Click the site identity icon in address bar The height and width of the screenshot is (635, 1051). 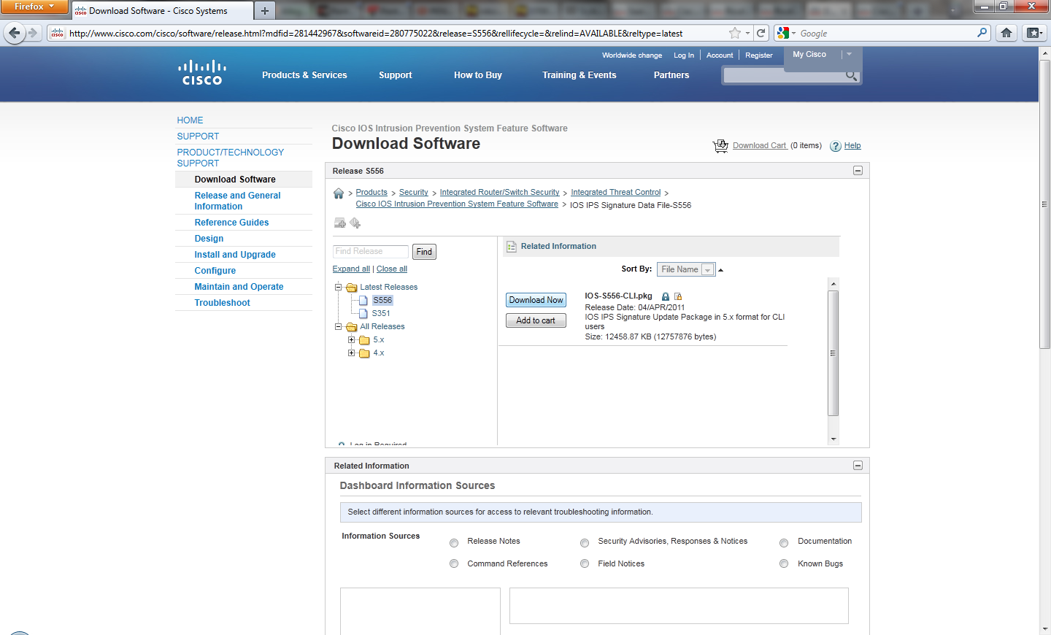pos(57,33)
